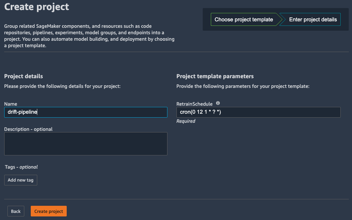Click the chevron arrow between wizard steps
This screenshot has height=220, width=352.
(x=280, y=19)
